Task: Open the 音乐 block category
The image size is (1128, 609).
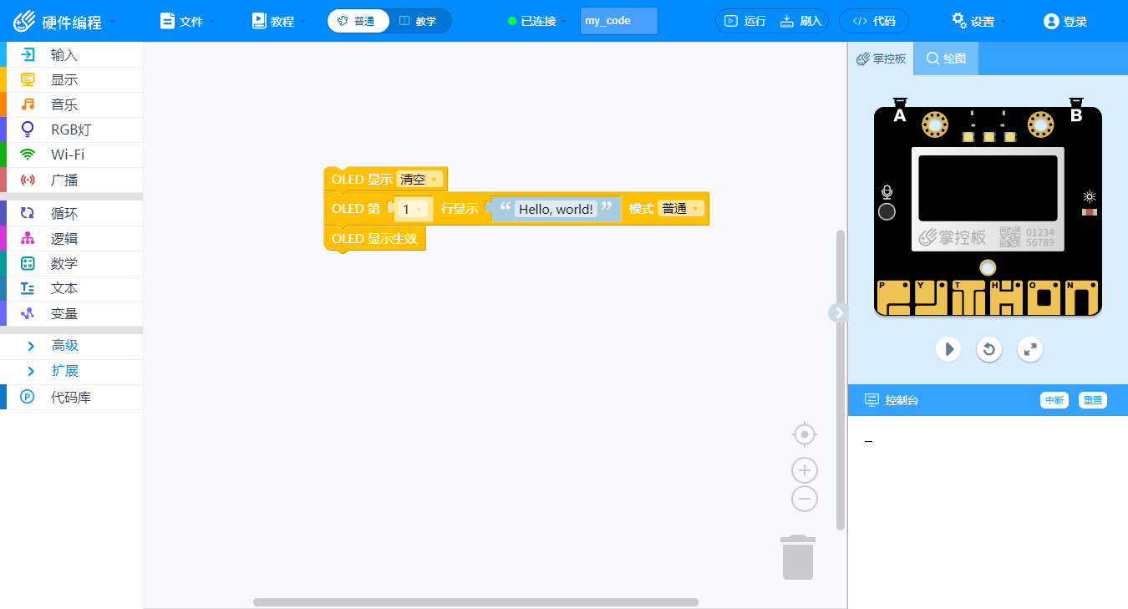Action: [x=71, y=105]
